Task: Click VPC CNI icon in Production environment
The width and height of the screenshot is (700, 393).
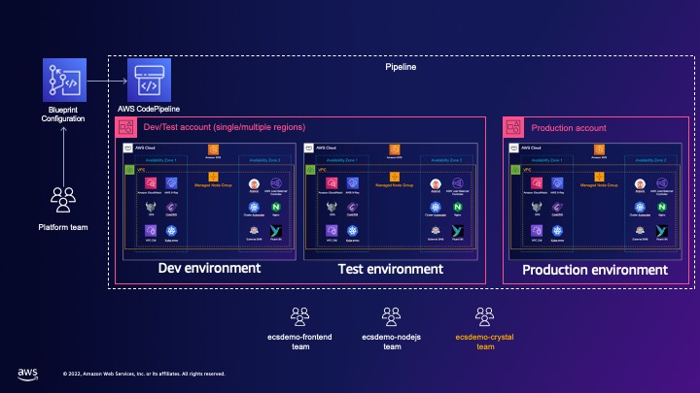Action: pyautogui.click(x=537, y=230)
